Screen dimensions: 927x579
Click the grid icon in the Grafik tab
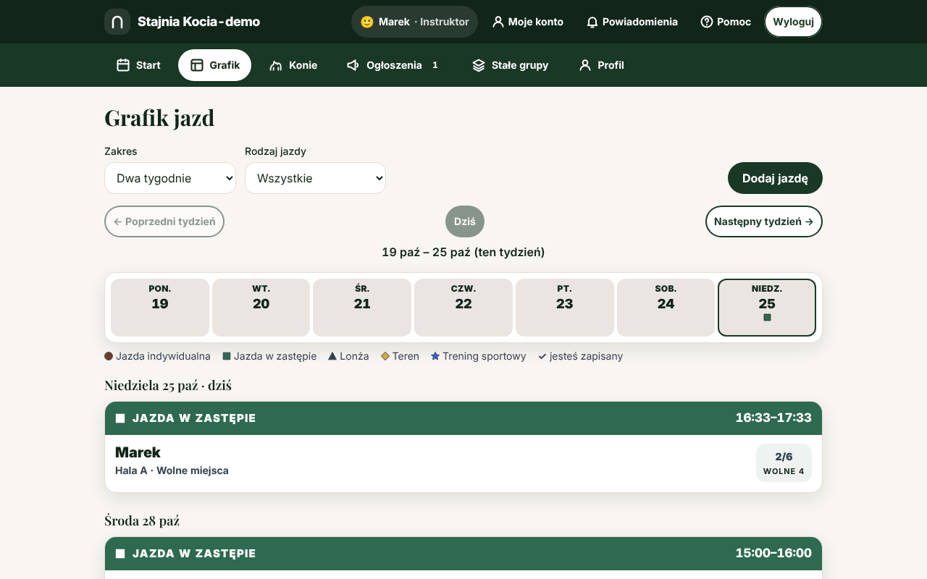pyautogui.click(x=197, y=65)
